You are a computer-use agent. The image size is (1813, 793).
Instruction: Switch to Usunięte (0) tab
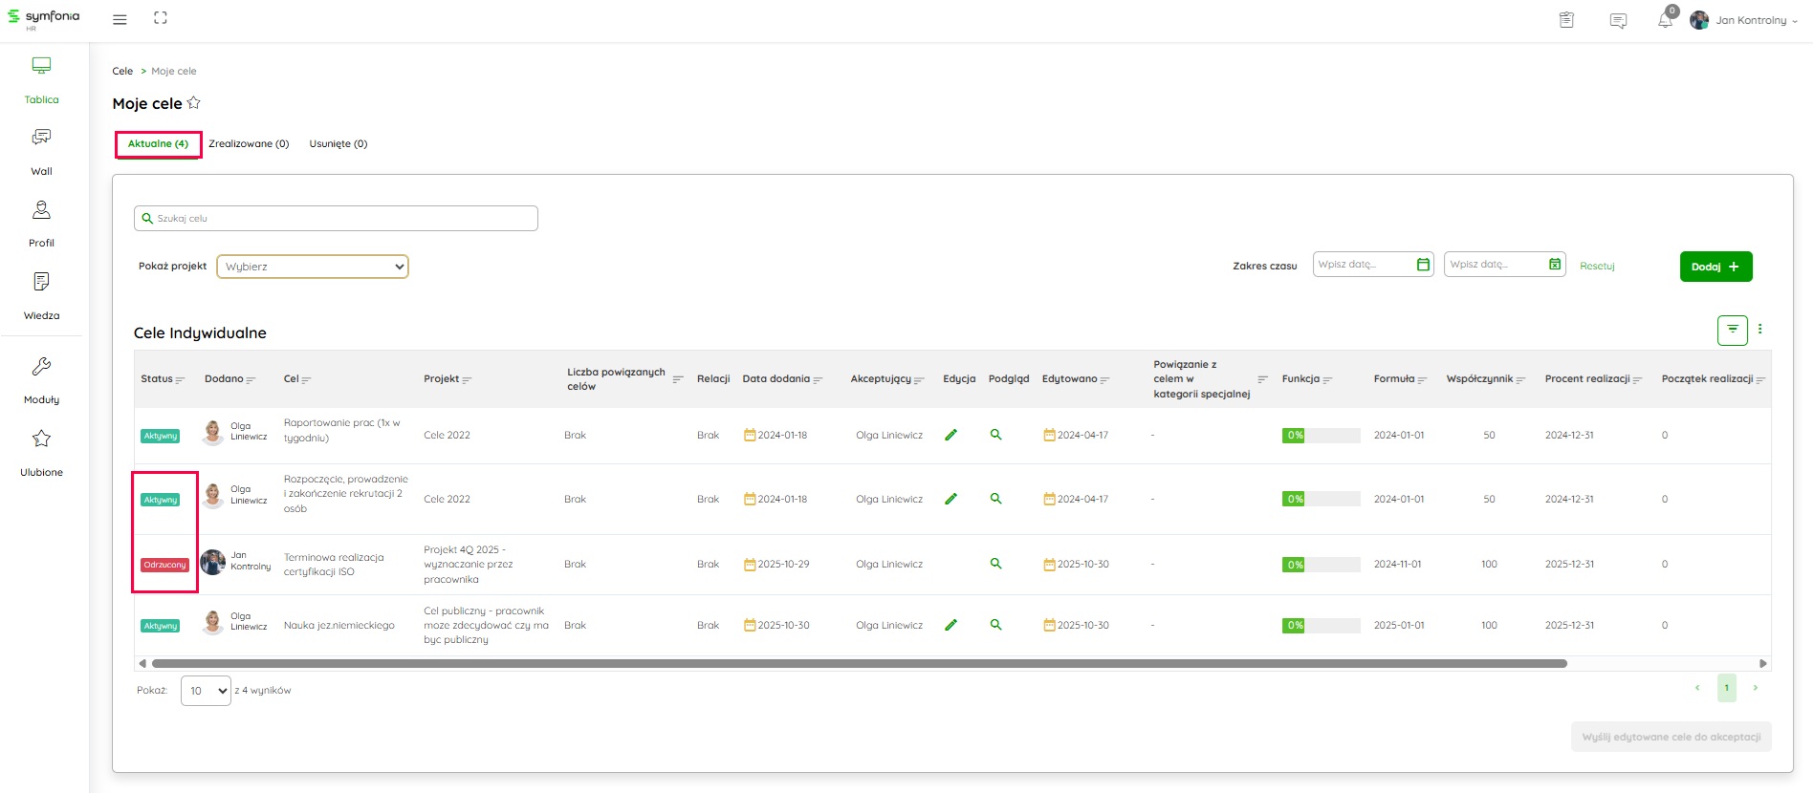tap(338, 144)
